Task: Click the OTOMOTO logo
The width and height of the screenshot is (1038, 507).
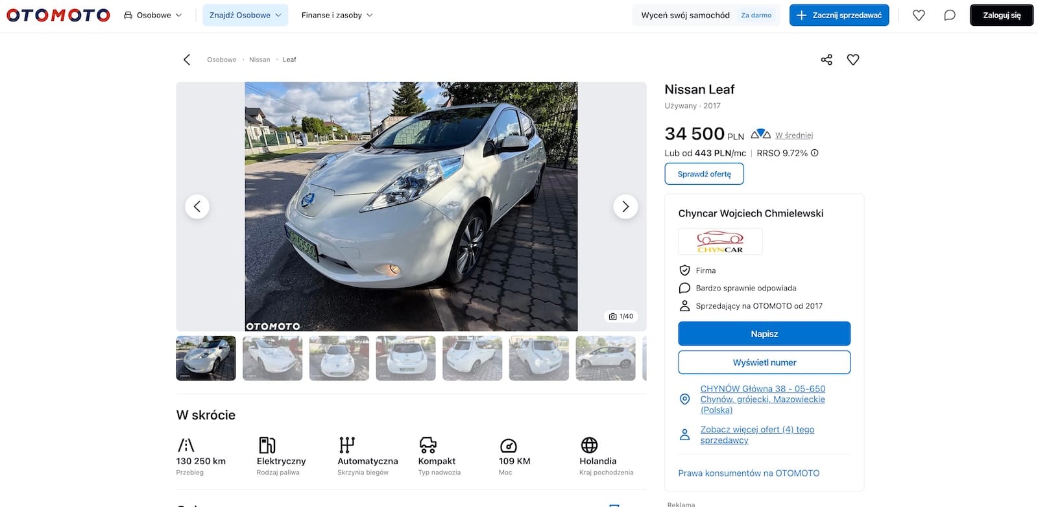Action: 58,15
